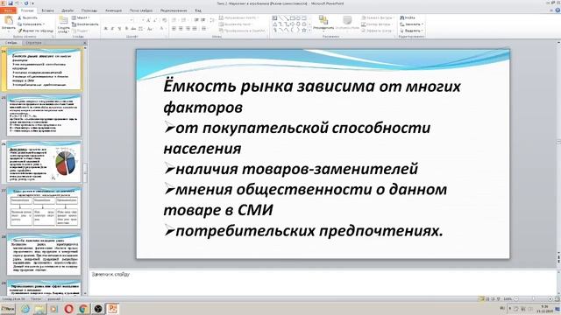561x315 pixels.
Task: Click the Пуск start button
Action: 8,309
